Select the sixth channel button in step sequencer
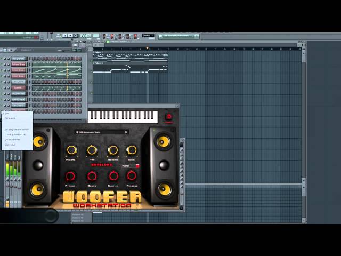341x256 pixels. [x=19, y=88]
